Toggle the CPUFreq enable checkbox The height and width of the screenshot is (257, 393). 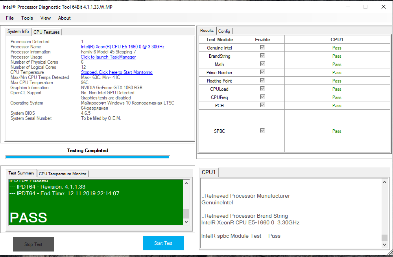coord(262,97)
